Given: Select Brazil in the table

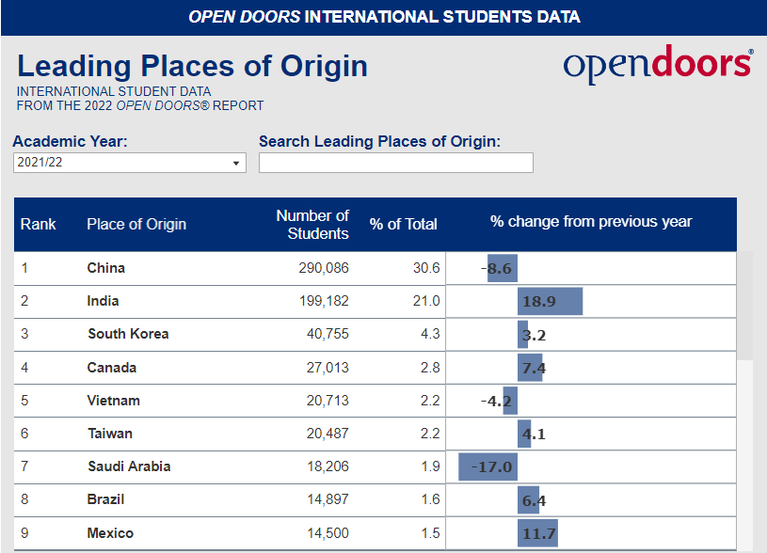Looking at the screenshot, I should click(x=105, y=499).
